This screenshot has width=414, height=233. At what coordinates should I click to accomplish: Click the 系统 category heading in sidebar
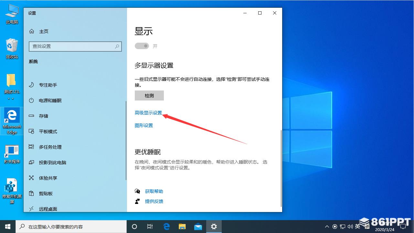(33, 61)
